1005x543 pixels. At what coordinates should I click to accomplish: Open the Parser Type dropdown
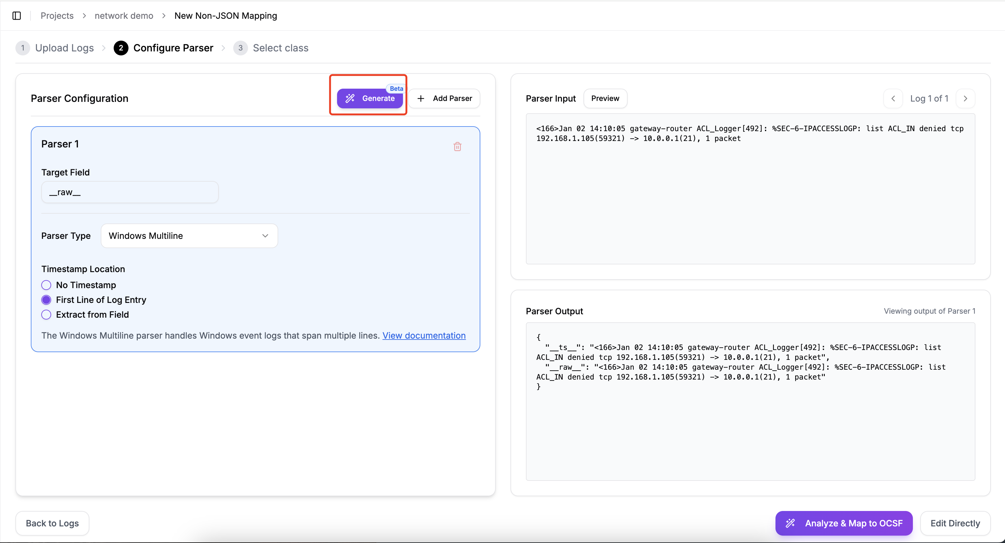point(189,236)
